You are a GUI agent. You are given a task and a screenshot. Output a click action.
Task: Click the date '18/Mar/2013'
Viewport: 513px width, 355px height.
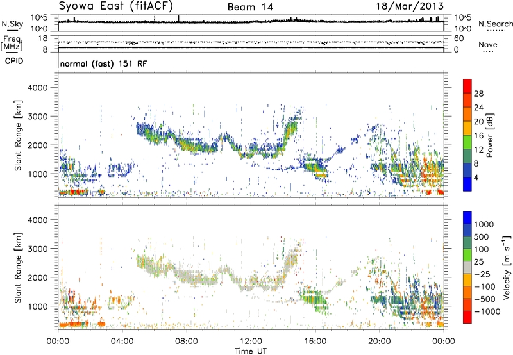click(410, 6)
